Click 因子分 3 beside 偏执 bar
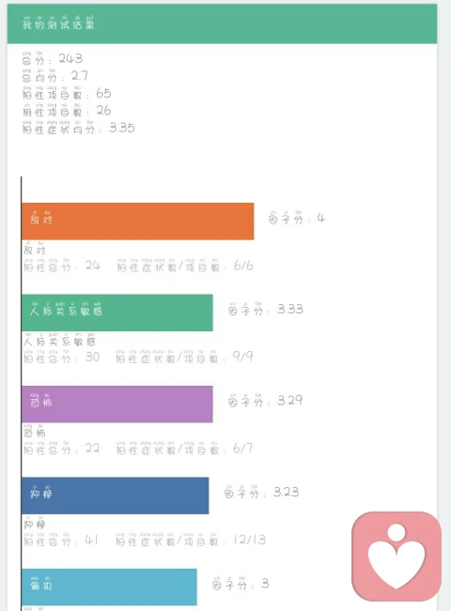 point(241,584)
